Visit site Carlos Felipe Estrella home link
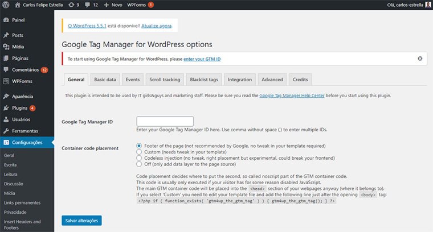The width and height of the screenshot is (433, 232). [39, 5]
